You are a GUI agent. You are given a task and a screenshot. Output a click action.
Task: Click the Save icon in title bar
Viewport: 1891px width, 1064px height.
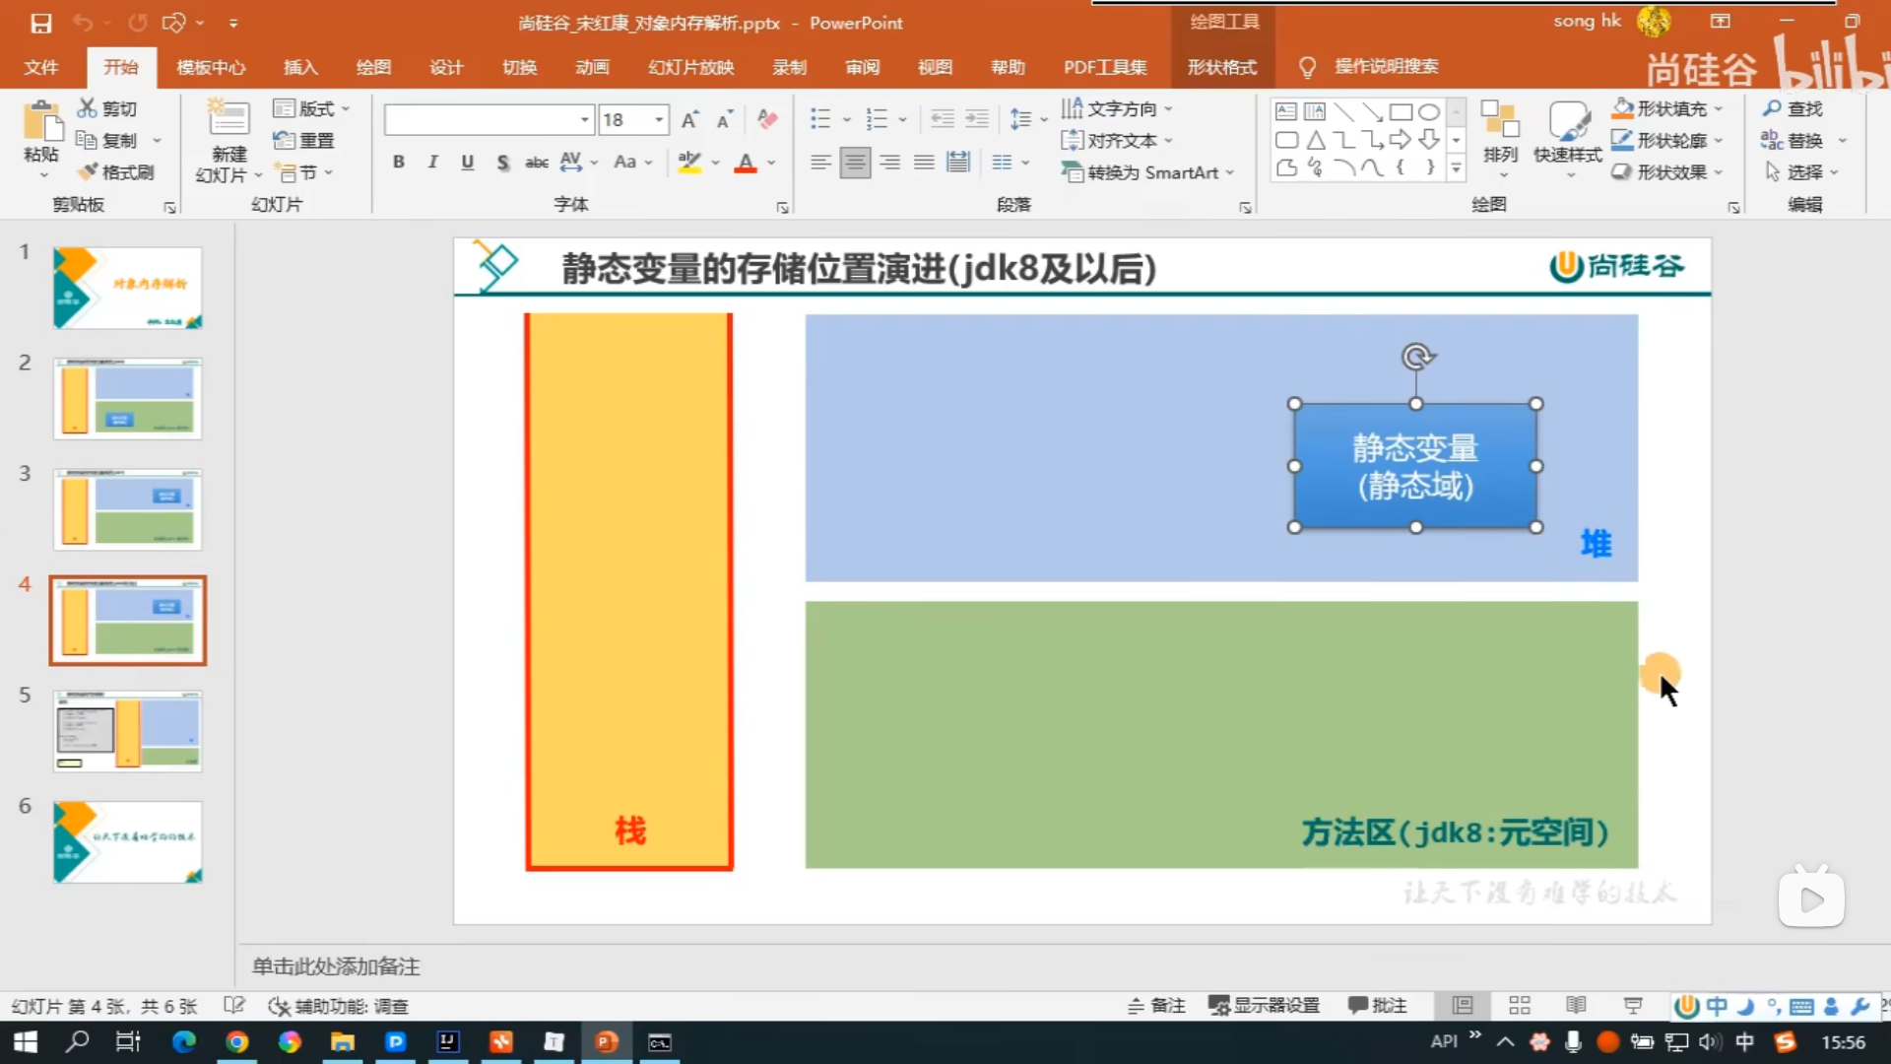[40, 23]
